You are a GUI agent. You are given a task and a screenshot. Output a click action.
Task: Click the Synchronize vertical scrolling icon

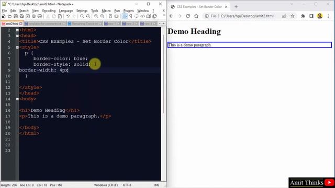[110, 16]
